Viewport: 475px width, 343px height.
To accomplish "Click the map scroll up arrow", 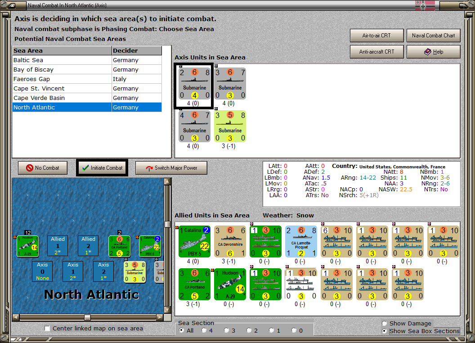I will pyautogui.click(x=167, y=181).
